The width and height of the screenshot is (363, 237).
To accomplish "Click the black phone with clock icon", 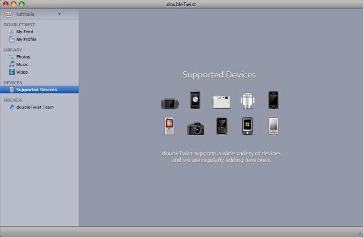I will click(x=195, y=100).
